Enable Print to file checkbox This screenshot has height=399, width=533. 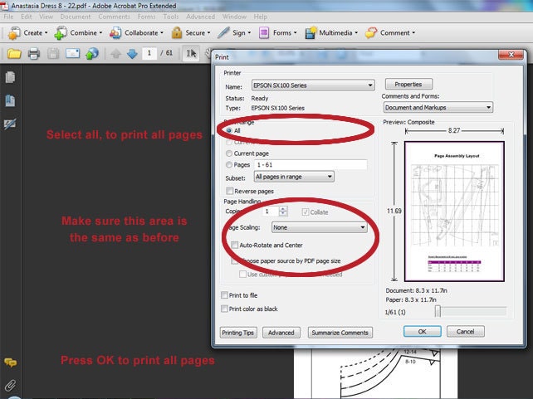point(224,295)
